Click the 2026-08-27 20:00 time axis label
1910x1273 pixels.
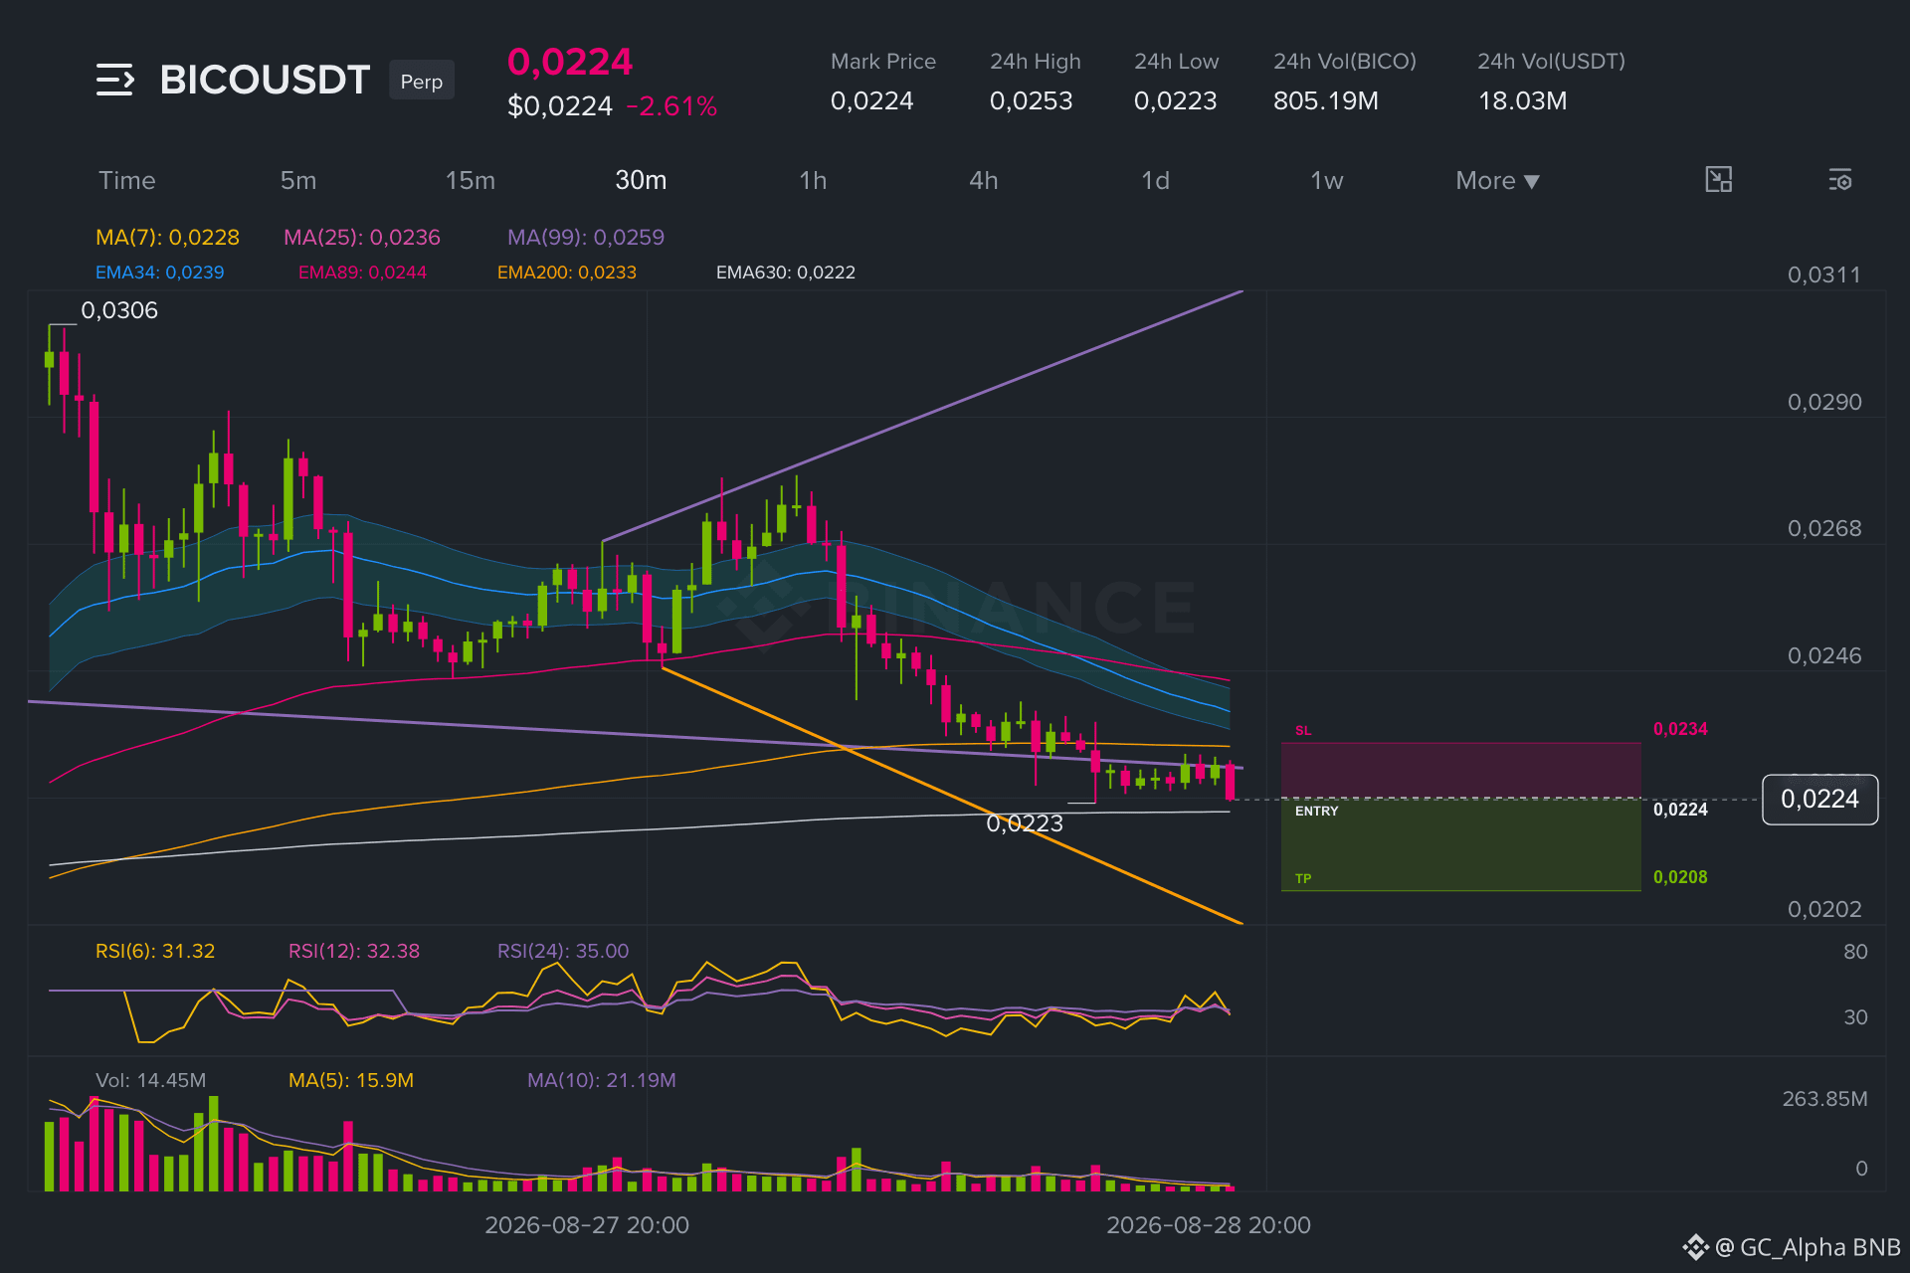click(x=587, y=1225)
